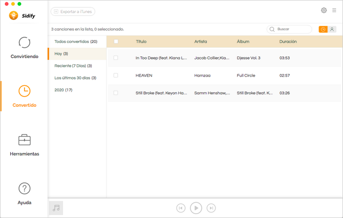Click the 02:57 duration cell
343x218 pixels.
click(x=284, y=76)
